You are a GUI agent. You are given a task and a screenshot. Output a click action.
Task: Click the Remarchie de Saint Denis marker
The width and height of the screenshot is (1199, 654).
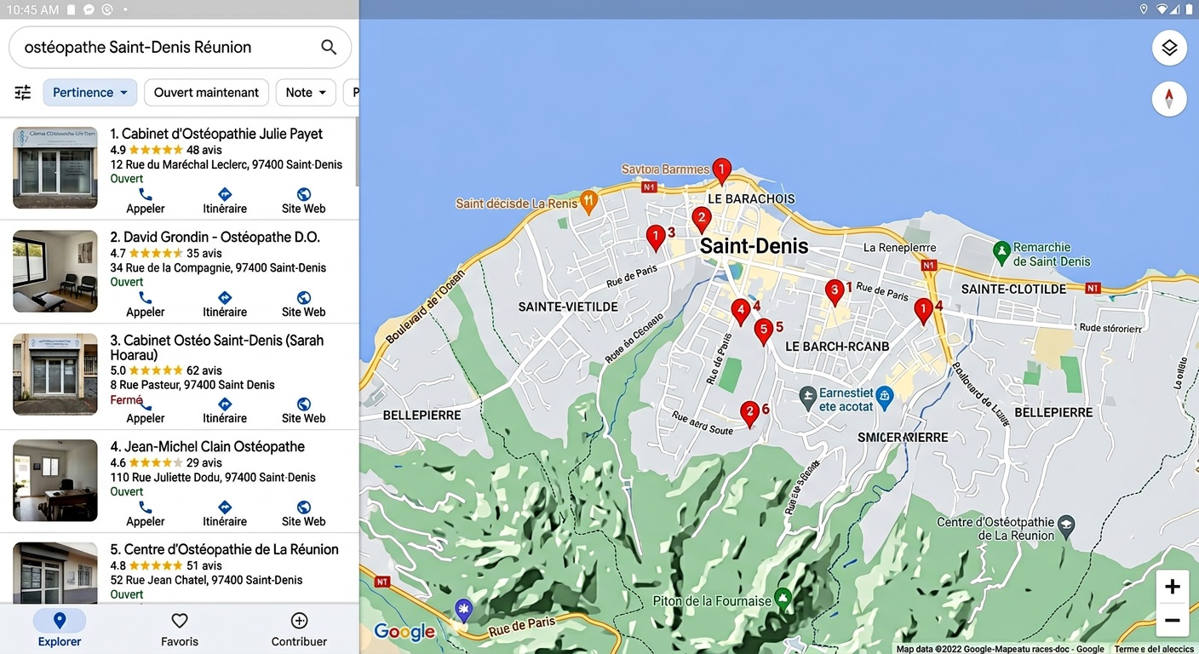tap(1002, 252)
